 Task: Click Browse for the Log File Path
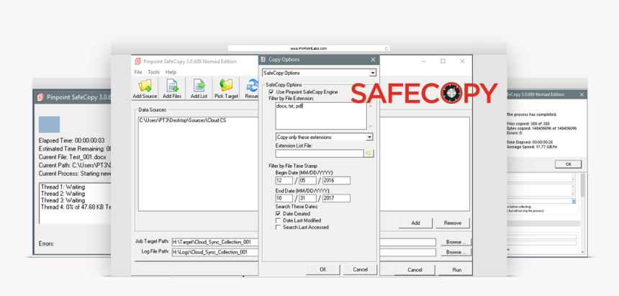[x=456, y=252]
